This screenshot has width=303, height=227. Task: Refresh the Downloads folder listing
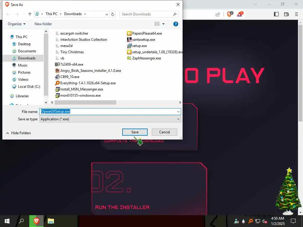click(x=113, y=14)
